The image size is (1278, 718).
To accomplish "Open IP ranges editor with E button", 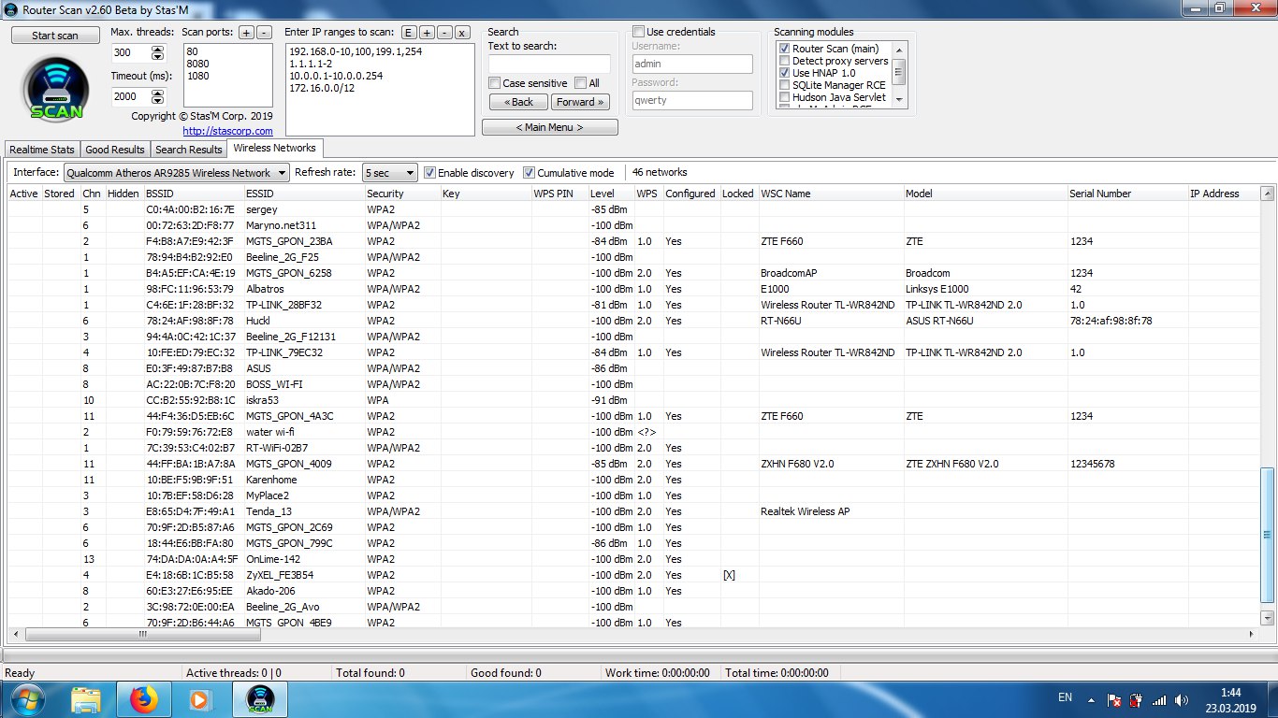I will tap(410, 32).
